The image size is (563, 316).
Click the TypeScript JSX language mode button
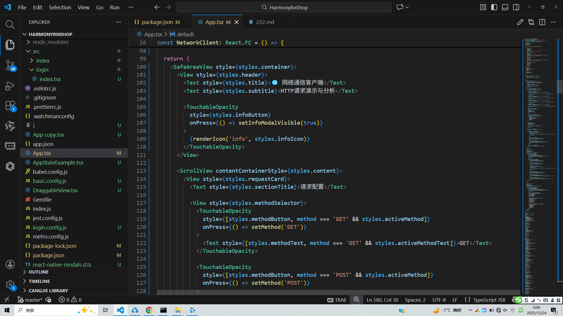(489, 300)
